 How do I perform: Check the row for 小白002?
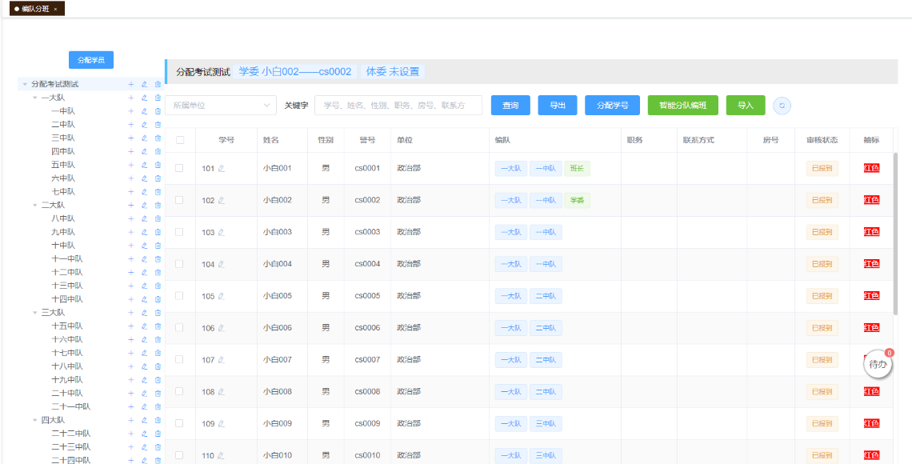click(180, 200)
